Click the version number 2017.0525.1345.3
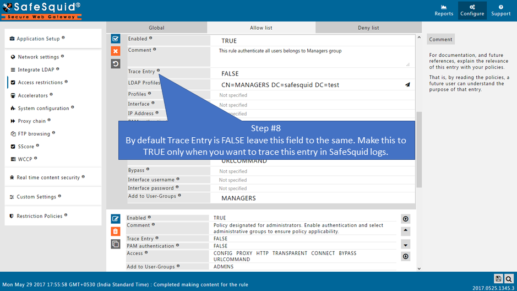Screen dimensions: 517x291 pyautogui.click(x=493, y=288)
